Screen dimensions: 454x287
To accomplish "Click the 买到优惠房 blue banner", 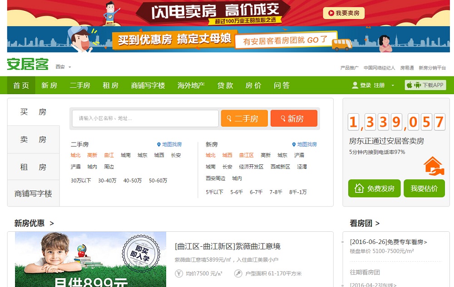I will point(228,39).
